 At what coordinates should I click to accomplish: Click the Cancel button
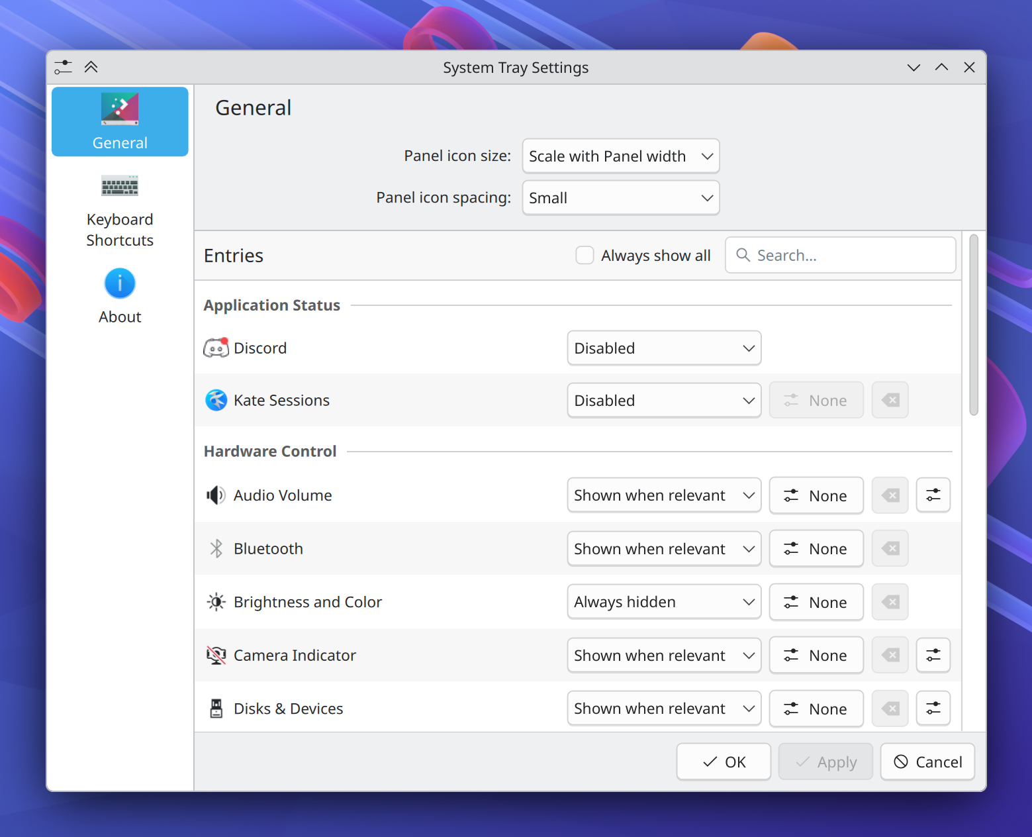tap(927, 762)
